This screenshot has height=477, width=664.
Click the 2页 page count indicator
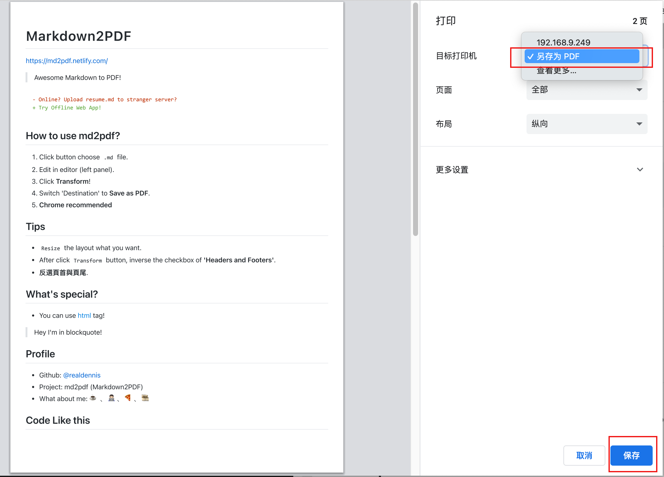tap(639, 21)
